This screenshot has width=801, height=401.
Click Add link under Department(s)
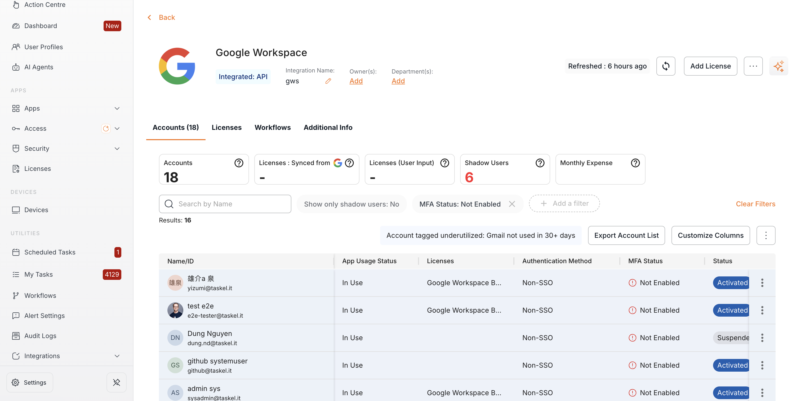click(x=398, y=81)
